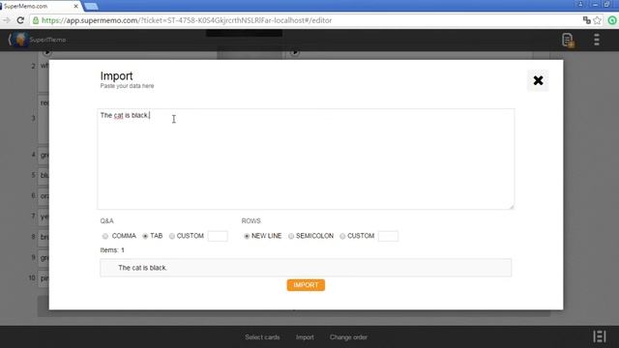Screen dimensions: 619x348
Task: Open Select cards in bottom bar
Action: [262, 337]
